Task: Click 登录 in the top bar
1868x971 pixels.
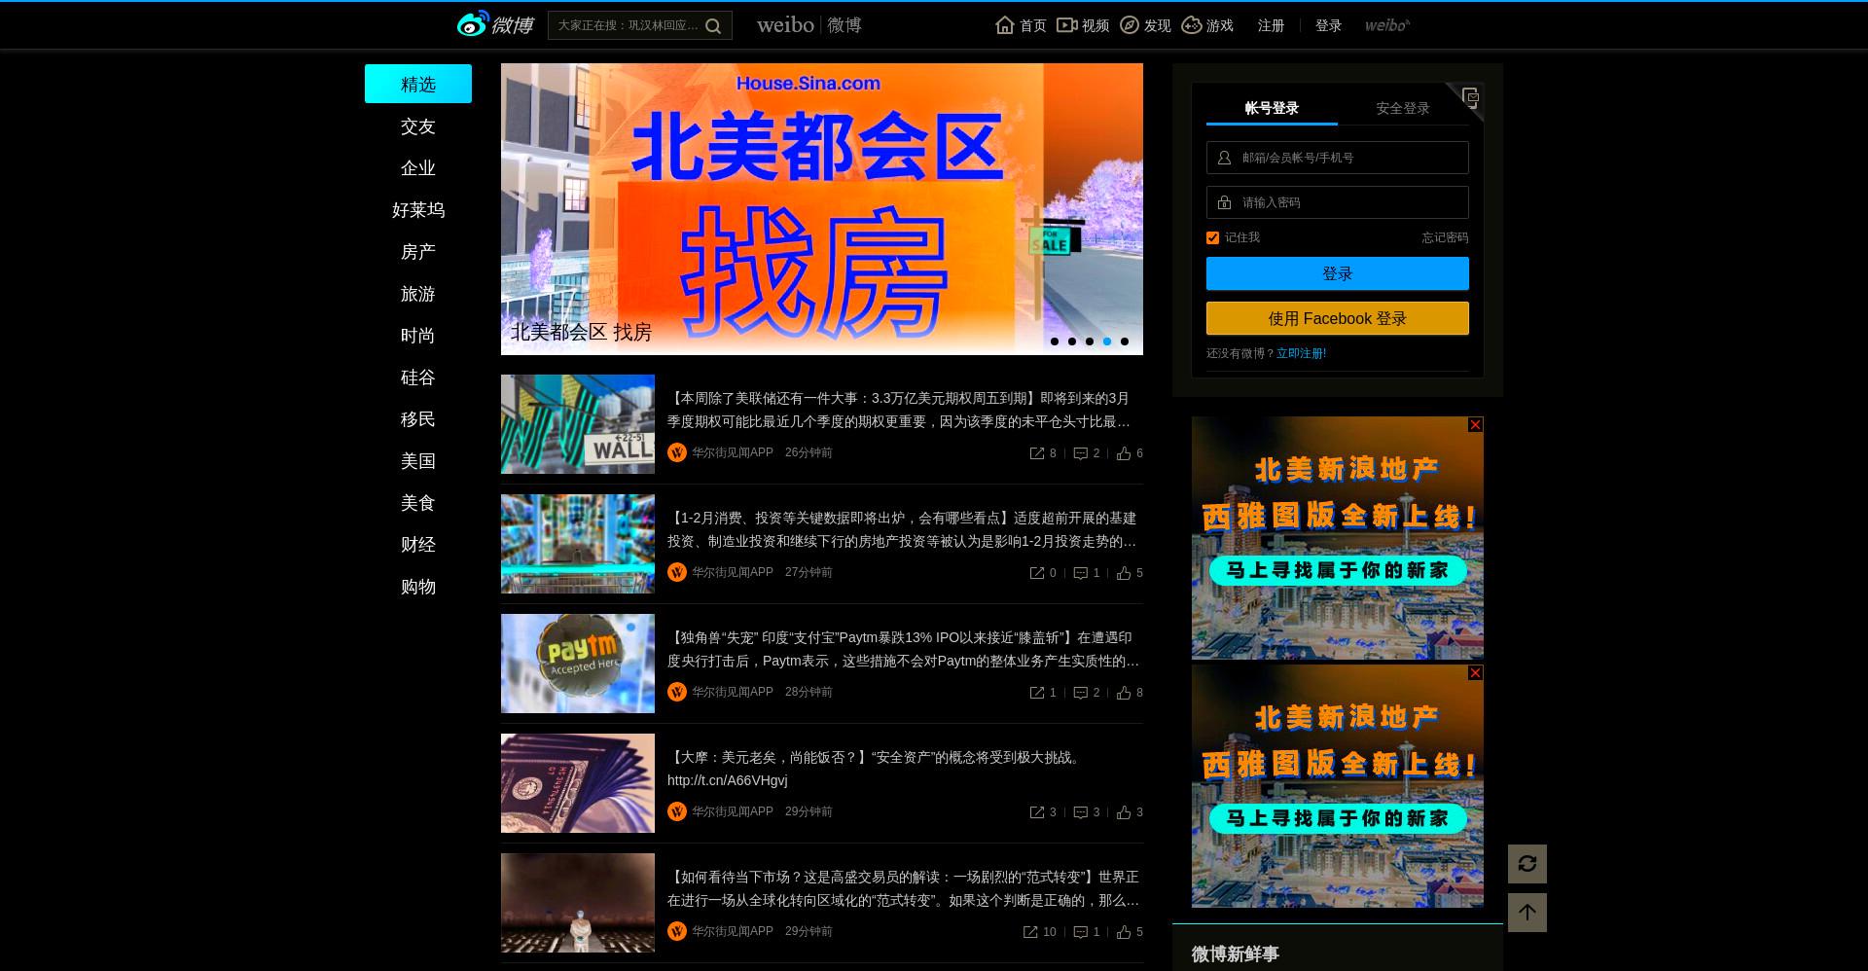Action: (1328, 25)
